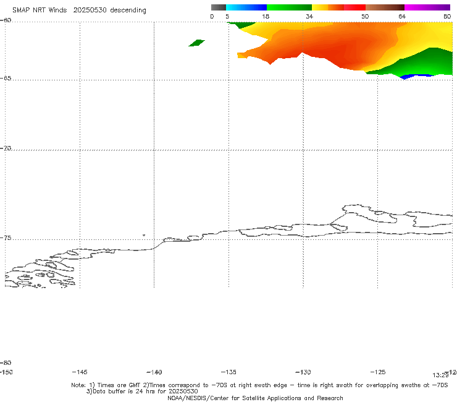Click the data buffer 24 hrs note
Image resolution: width=457 pixels, height=402 pixels.
pos(142,391)
